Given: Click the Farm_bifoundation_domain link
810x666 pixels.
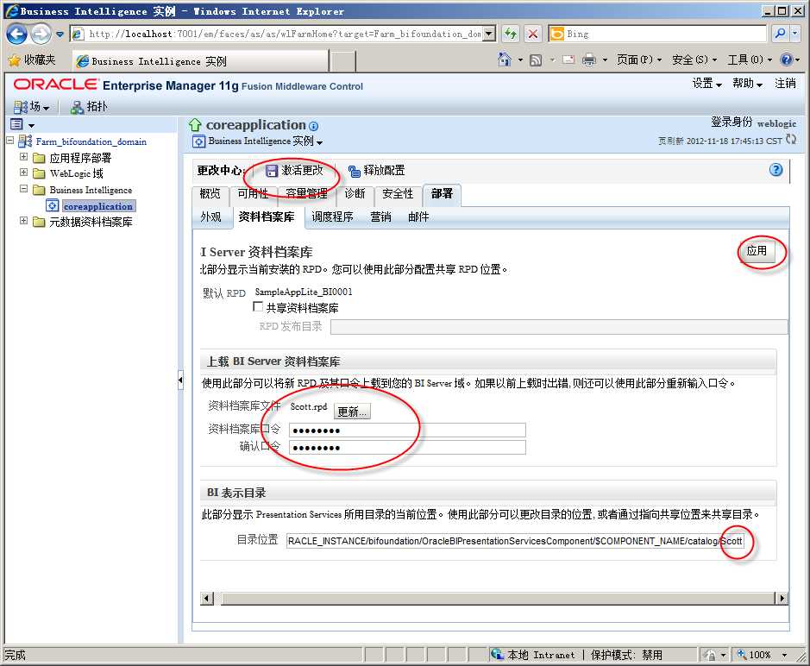Looking at the screenshot, I should (x=91, y=141).
